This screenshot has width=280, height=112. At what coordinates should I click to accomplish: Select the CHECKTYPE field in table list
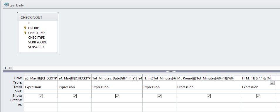tap(36, 38)
